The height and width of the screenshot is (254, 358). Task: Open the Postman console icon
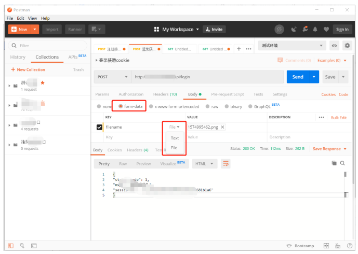[x=34, y=246]
